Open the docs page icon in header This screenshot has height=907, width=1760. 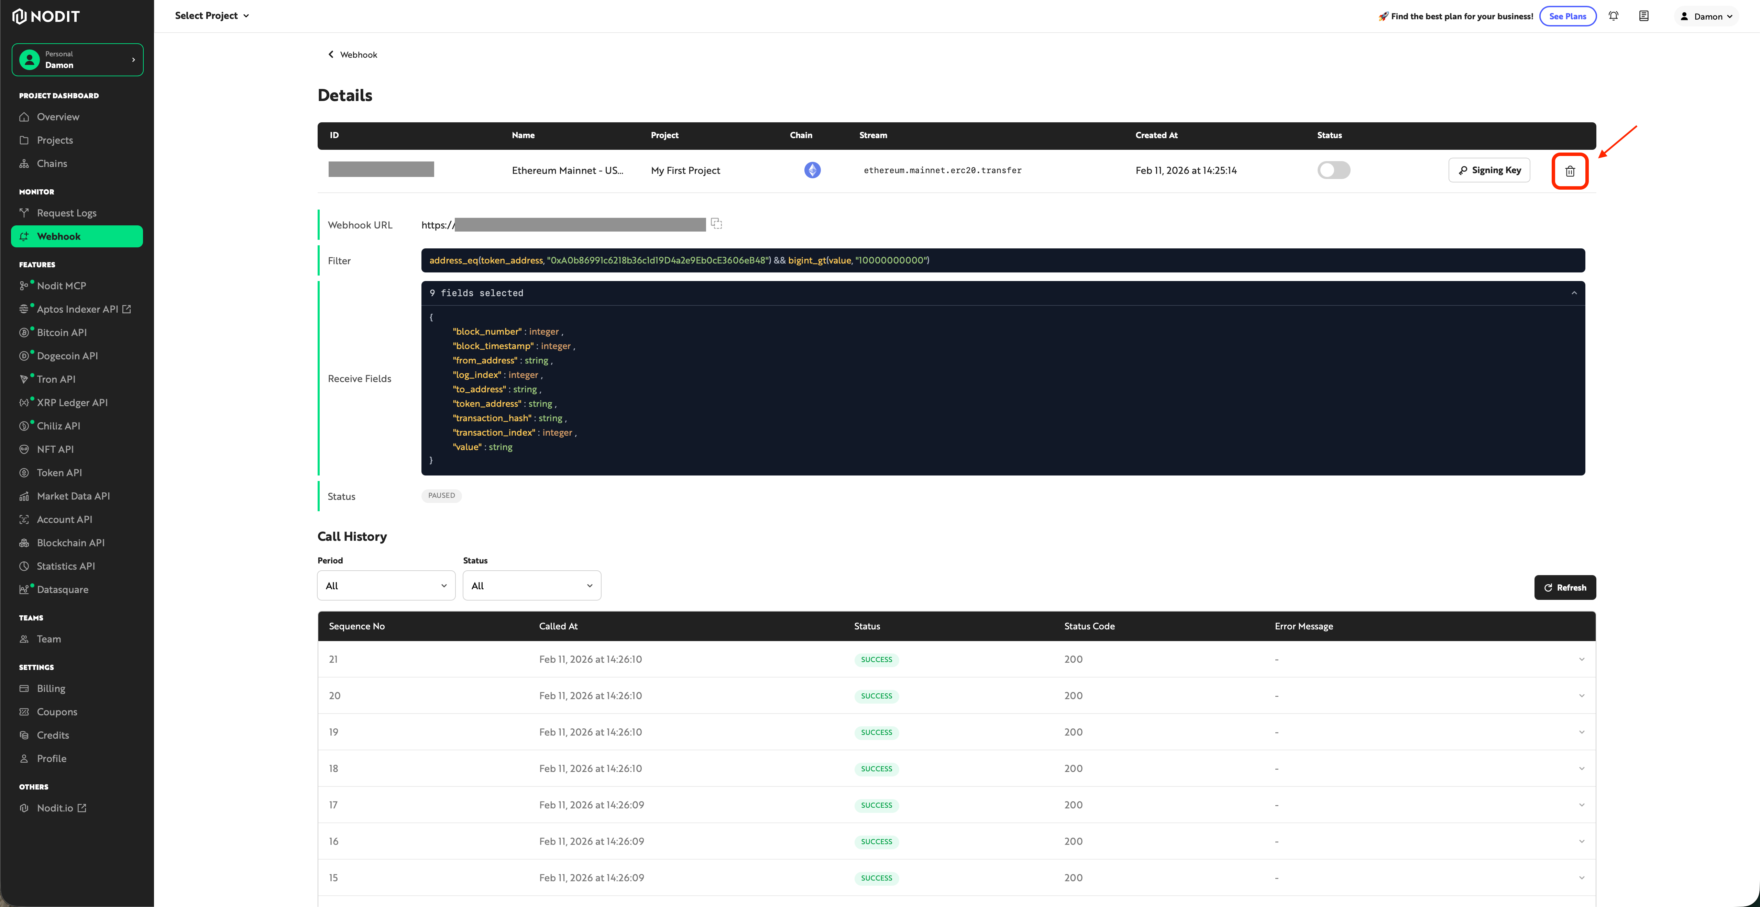[1643, 16]
